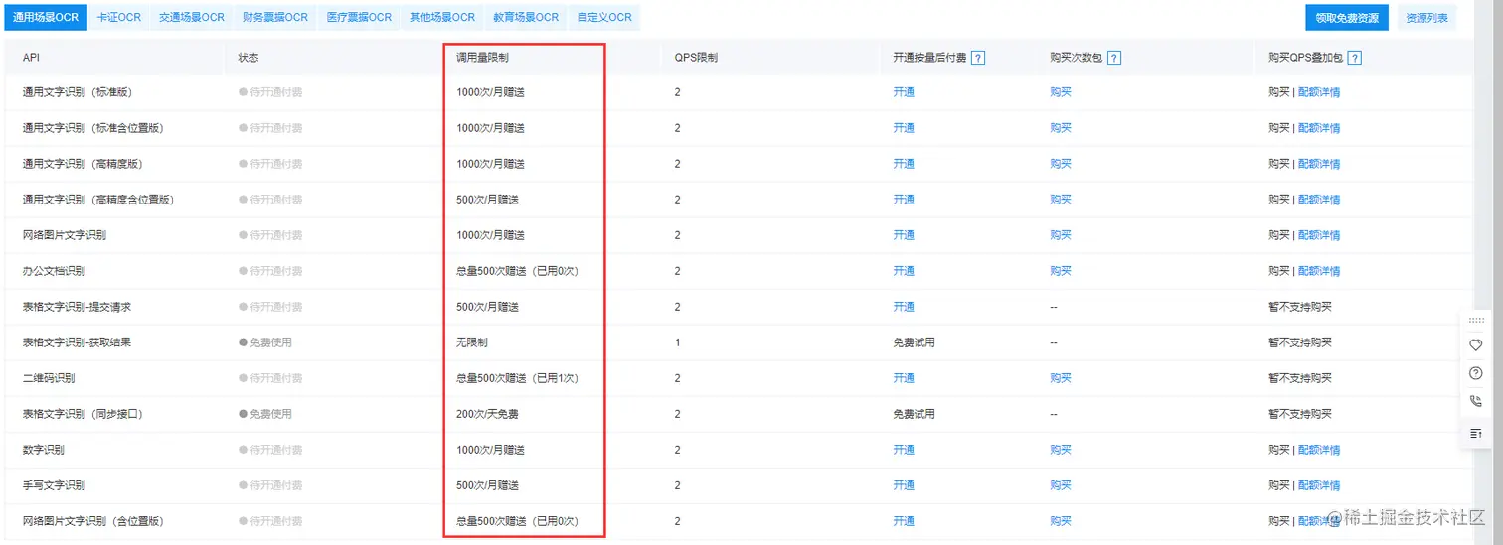Click help icon next to 开通按量后付费

tap(978, 58)
